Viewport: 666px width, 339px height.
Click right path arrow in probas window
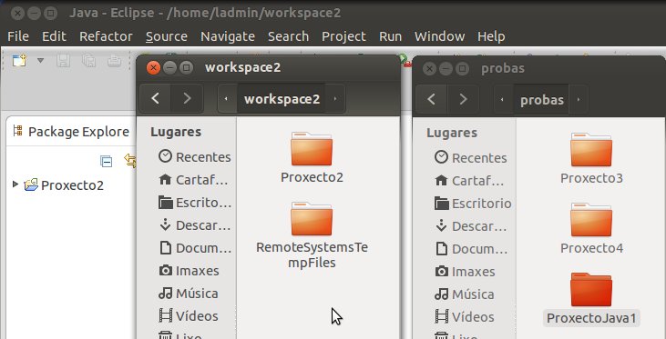(x=579, y=100)
